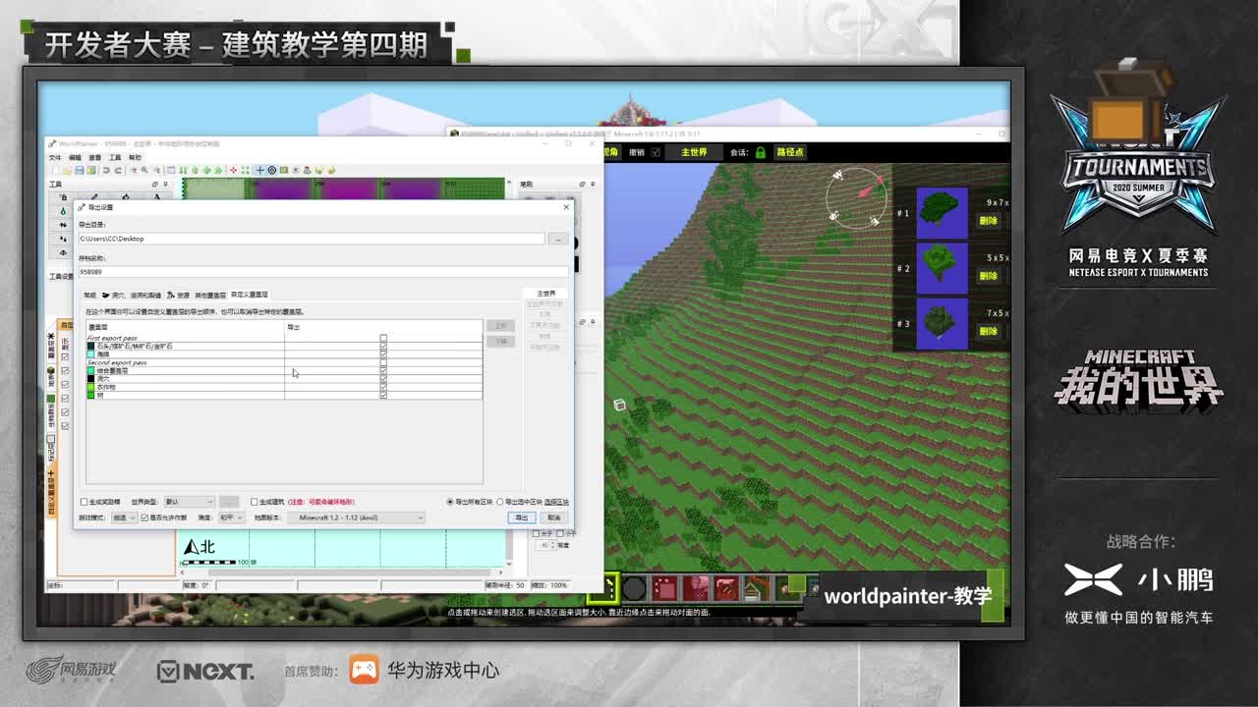Click the 导出 button
The width and height of the screenshot is (1258, 707).
pyautogui.click(x=521, y=517)
